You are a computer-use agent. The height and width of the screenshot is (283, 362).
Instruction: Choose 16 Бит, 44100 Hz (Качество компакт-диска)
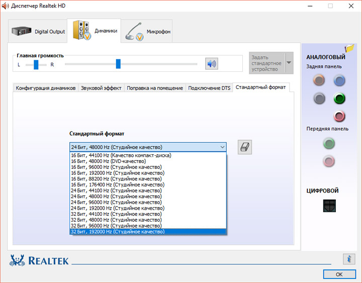[148, 155]
